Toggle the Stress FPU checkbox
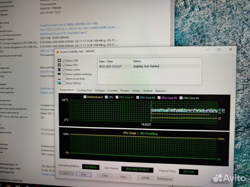The height and width of the screenshot is (187, 250). 64,65
